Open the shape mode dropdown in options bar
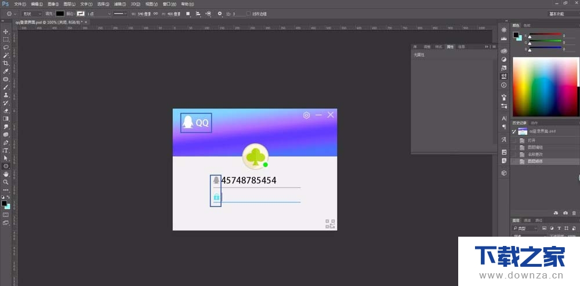The width and height of the screenshot is (580, 286). [x=32, y=14]
